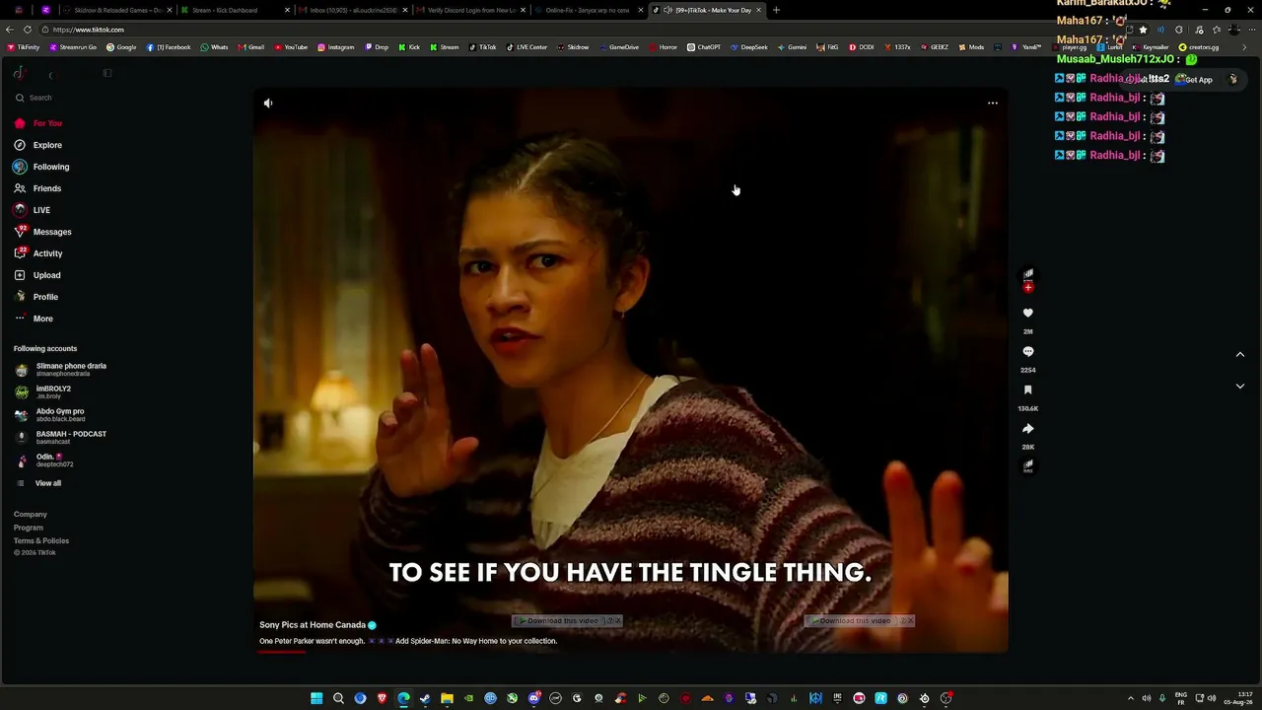Open the Facebook bookmark
This screenshot has width=1262, height=710.
pyautogui.click(x=169, y=47)
